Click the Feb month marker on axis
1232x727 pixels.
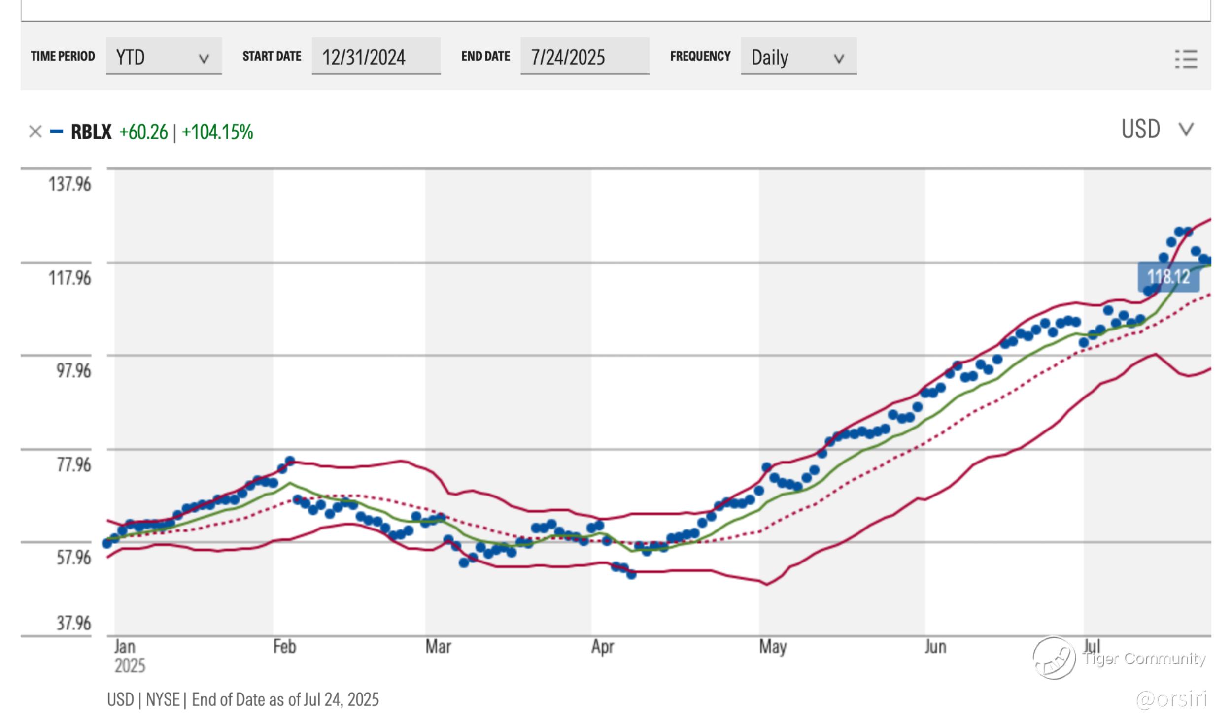[x=284, y=647]
